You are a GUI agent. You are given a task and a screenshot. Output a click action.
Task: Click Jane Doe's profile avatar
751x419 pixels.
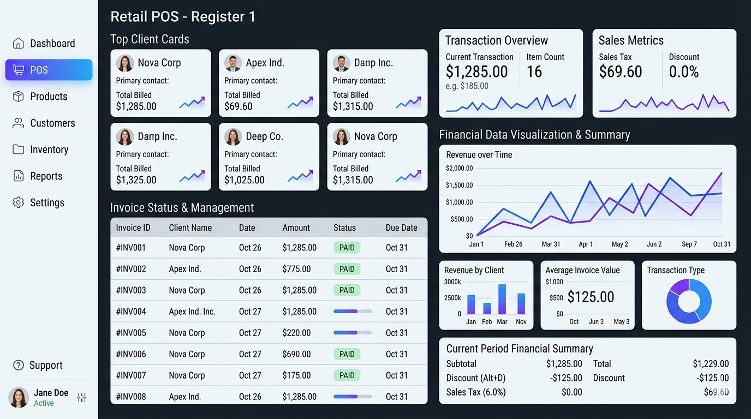19,398
